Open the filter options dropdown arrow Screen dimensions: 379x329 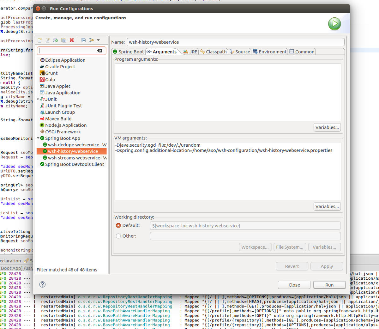tap(98, 40)
